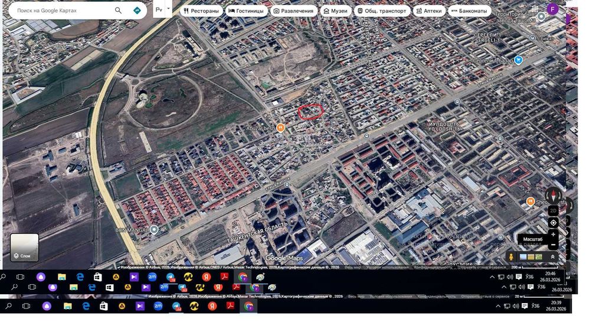Image resolution: width=590 pixels, height=332 pixels.
Task: Click the Sheo restaurant pin near compass
Action: [530, 202]
